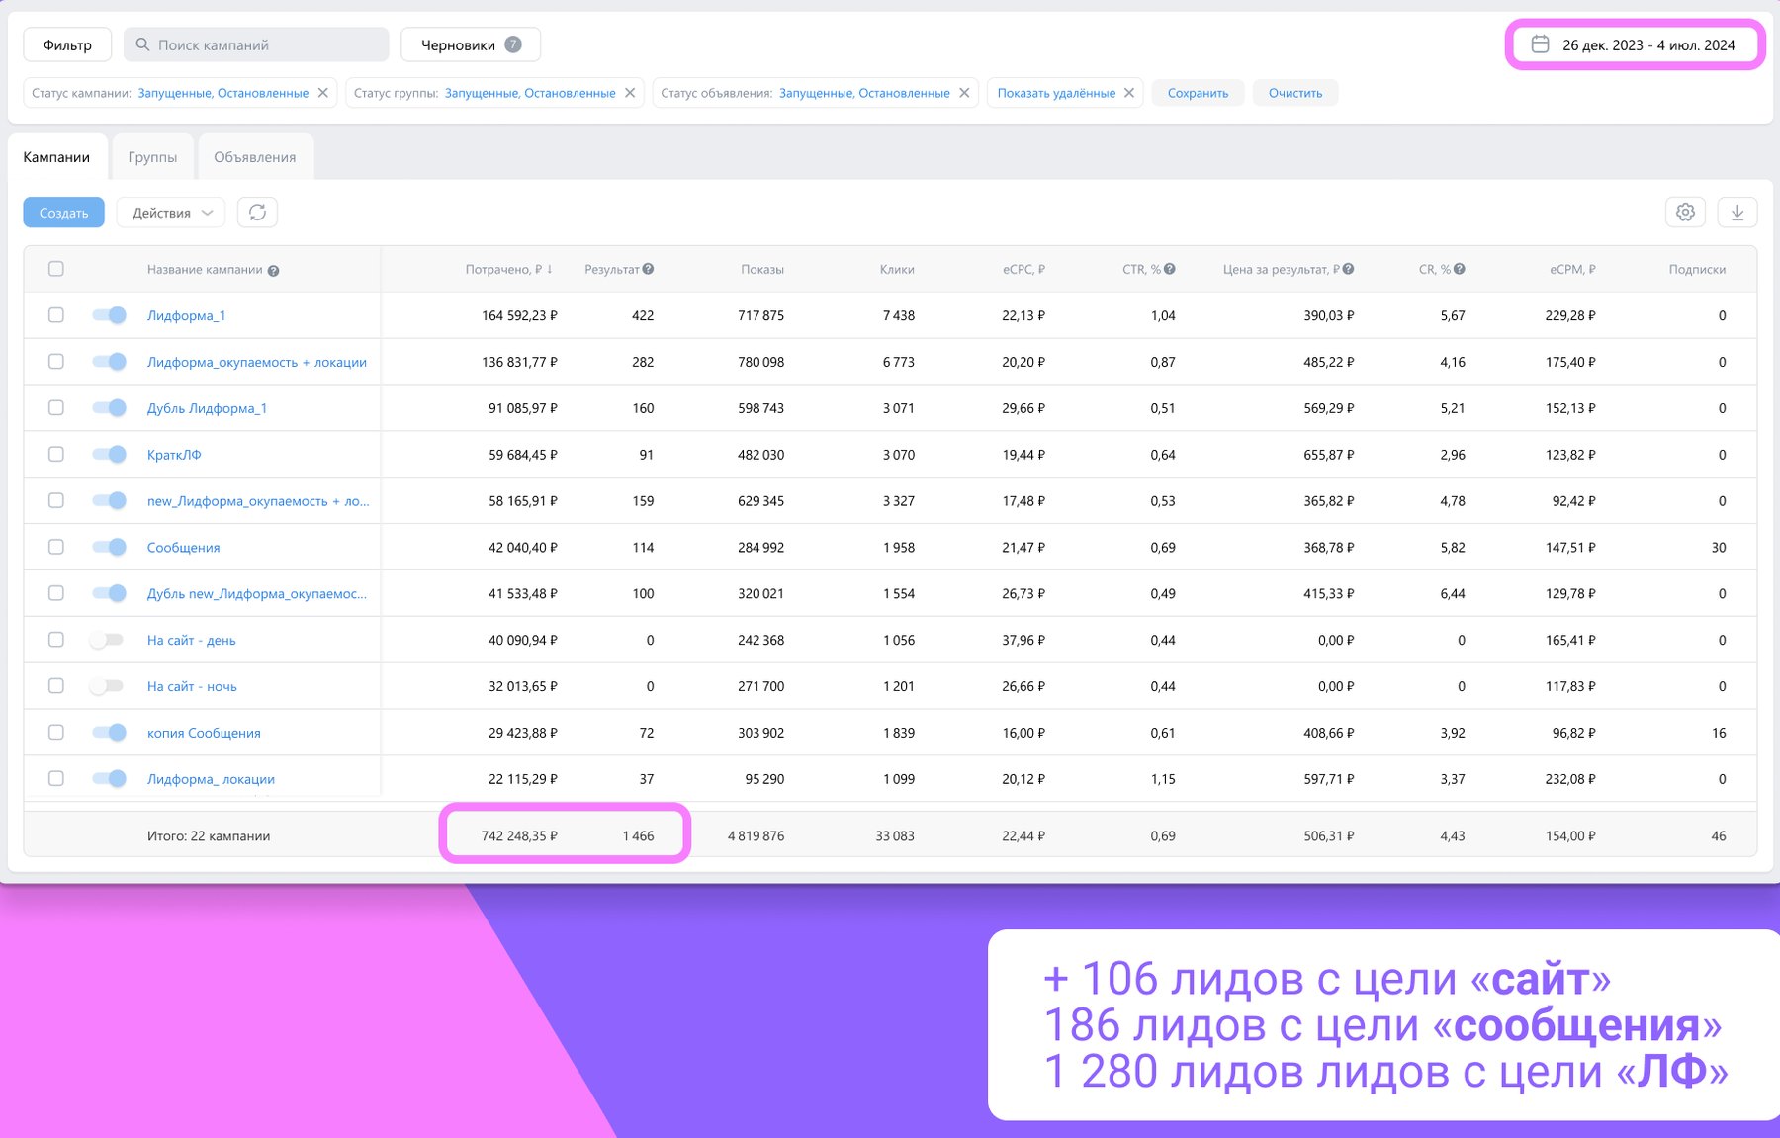The image size is (1780, 1138).
Task: Open the «Лидформа_ локации» campaign link
Action: [x=211, y=779]
